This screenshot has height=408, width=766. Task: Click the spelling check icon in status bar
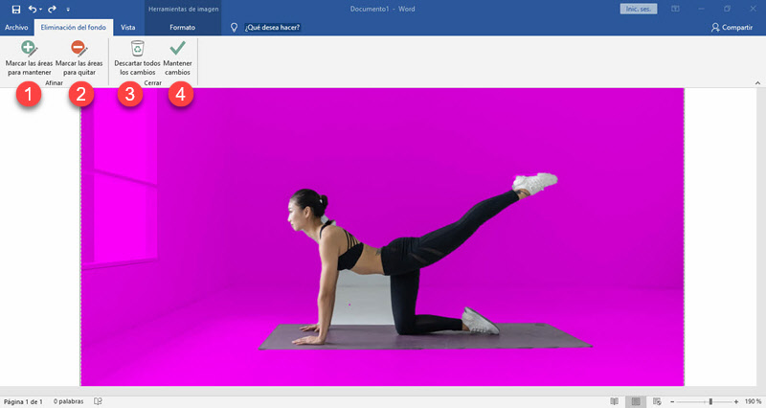pyautogui.click(x=99, y=400)
